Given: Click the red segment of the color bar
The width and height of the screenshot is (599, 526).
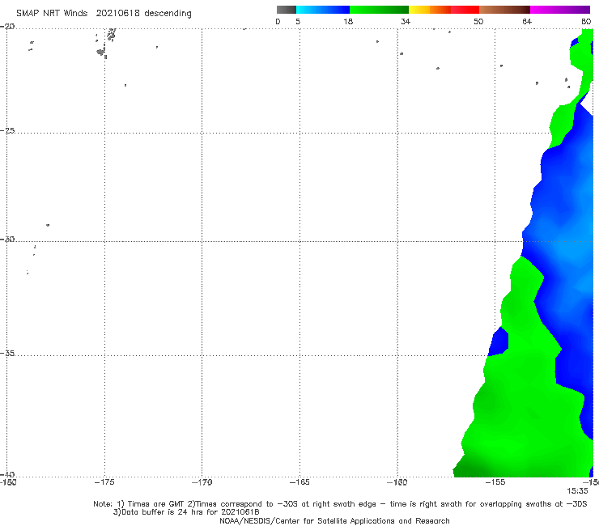Looking at the screenshot, I should tap(465, 10).
